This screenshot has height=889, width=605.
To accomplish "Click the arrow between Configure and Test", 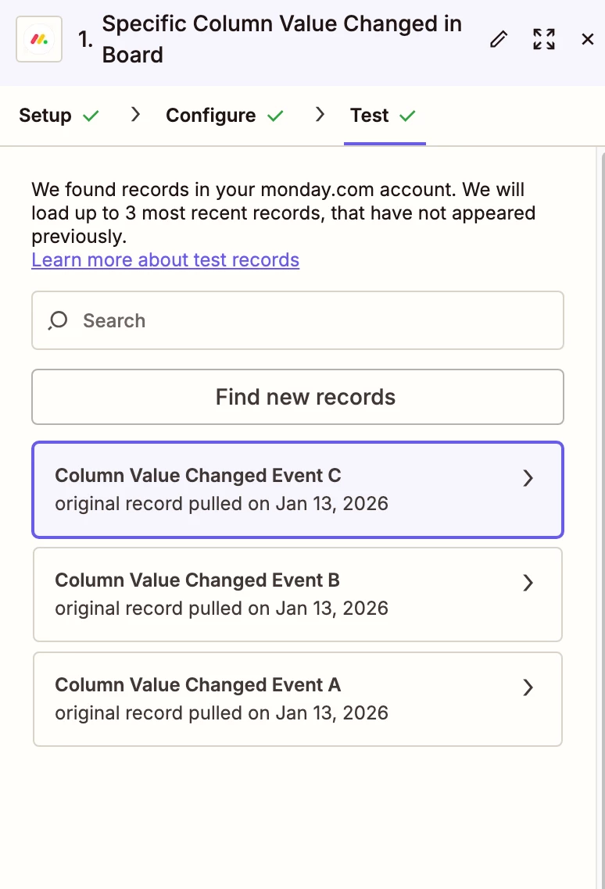I will [320, 115].
